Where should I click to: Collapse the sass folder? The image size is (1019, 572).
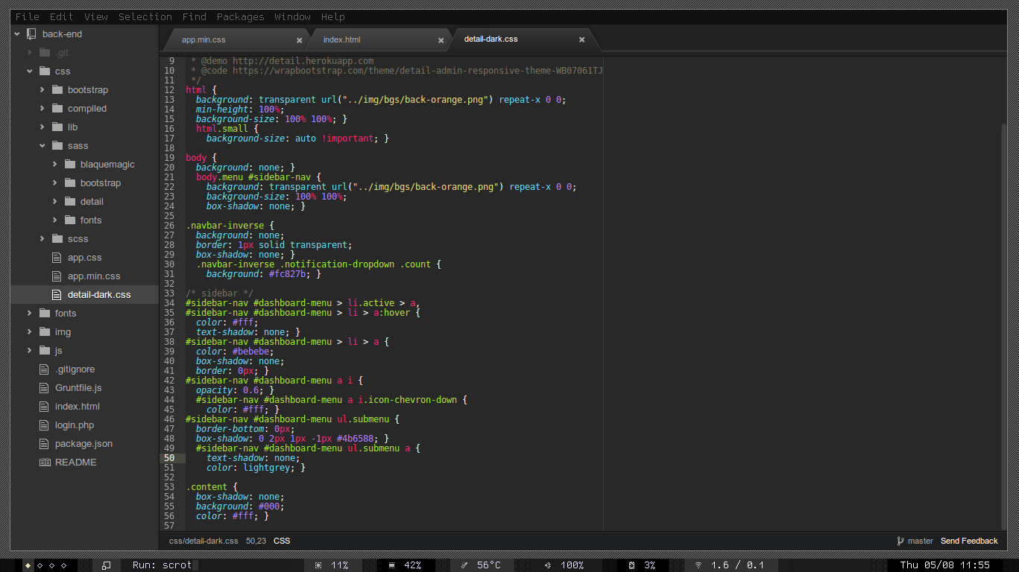(42, 145)
